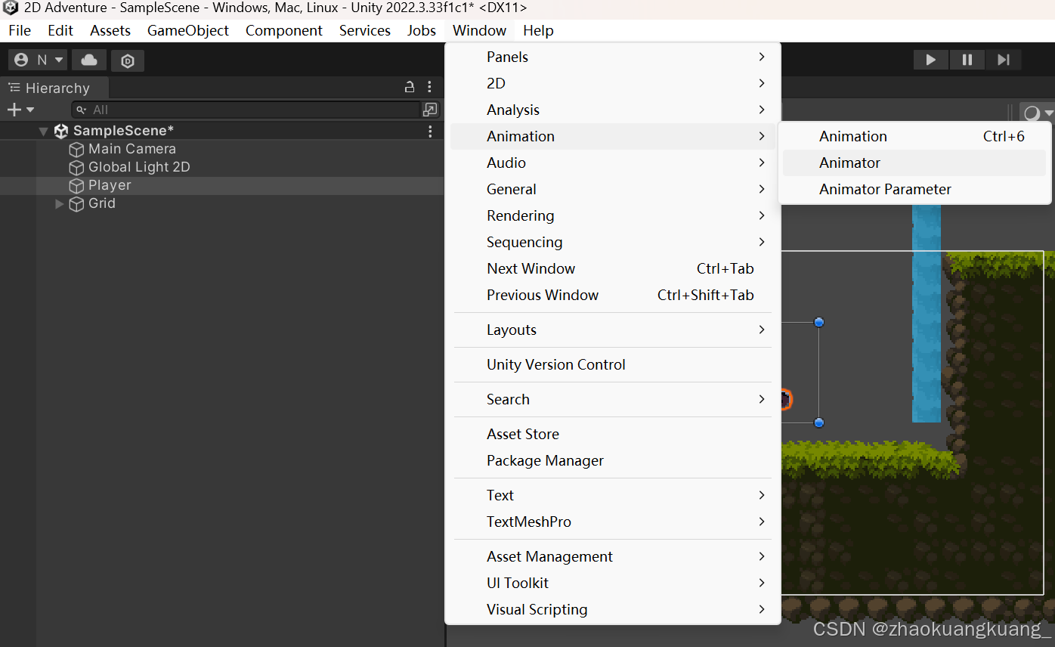Viewport: 1055px width, 647px height.
Task: Expand the 2D submenu
Action: point(613,83)
